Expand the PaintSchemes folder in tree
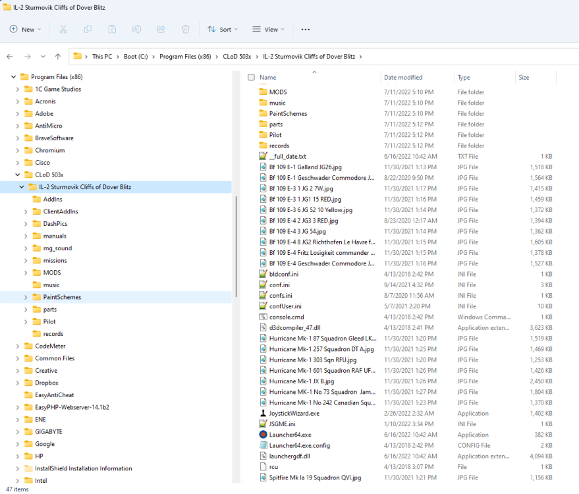Screen dimensions: 579x494 tap(26, 297)
